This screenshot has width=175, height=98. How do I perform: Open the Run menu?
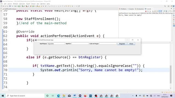click(x=38, y=4)
